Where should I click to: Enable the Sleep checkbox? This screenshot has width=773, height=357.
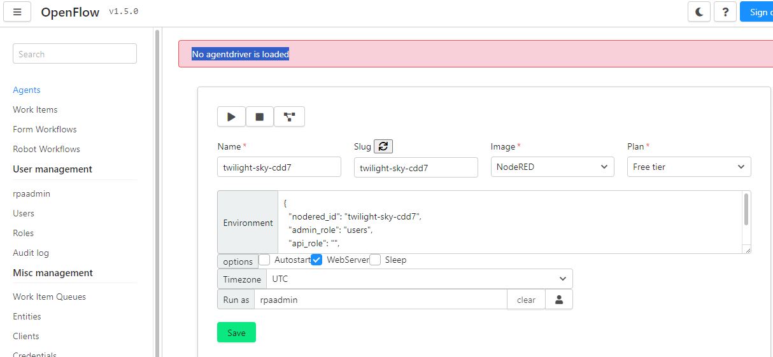coord(375,260)
